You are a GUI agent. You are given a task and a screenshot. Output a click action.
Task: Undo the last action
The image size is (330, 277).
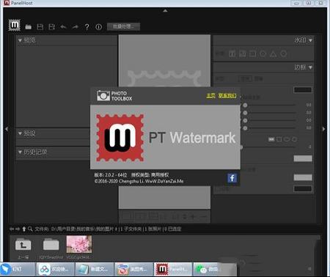click(x=63, y=26)
